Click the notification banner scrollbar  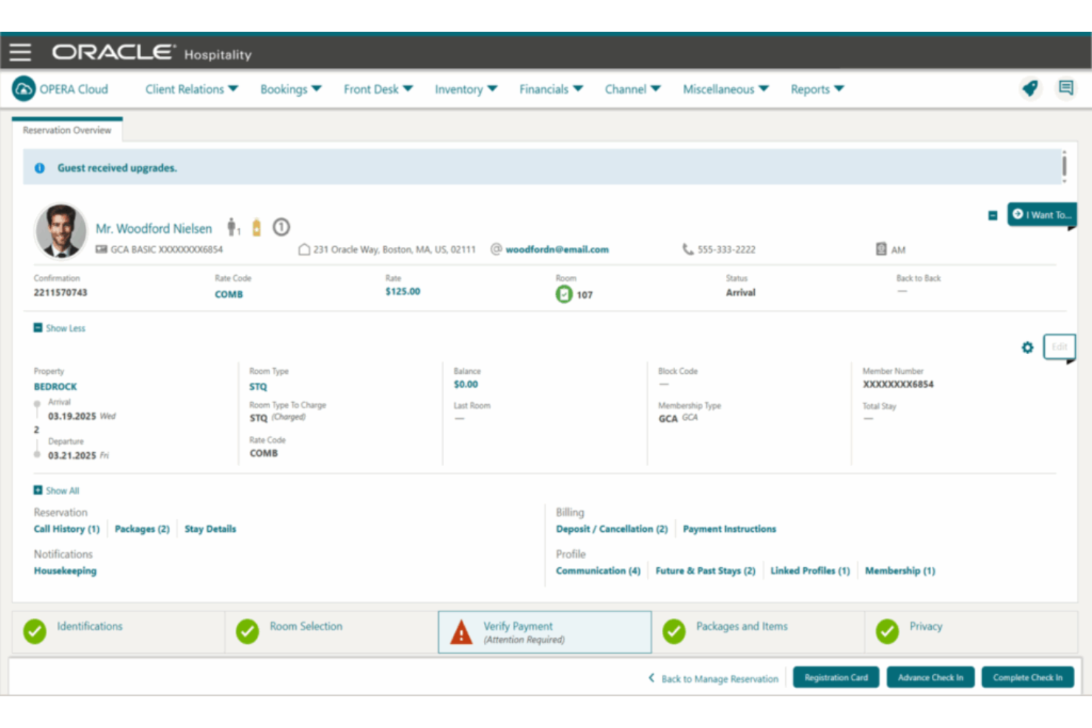tap(1064, 167)
